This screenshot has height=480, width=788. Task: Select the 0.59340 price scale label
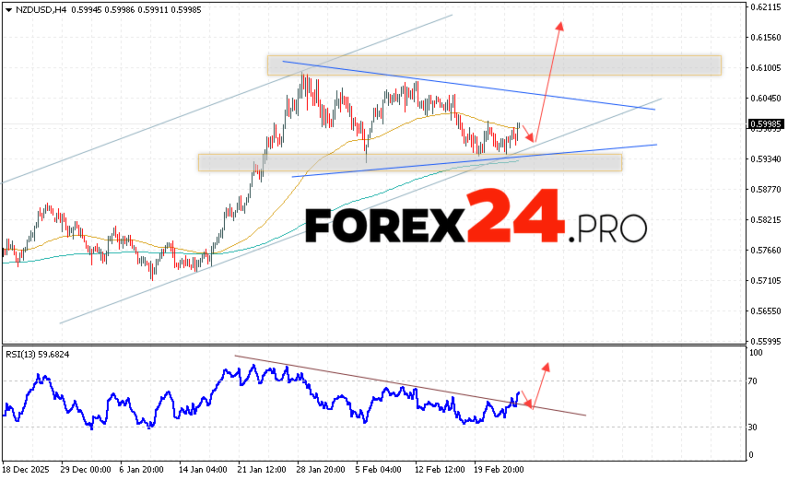(x=766, y=158)
